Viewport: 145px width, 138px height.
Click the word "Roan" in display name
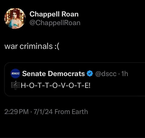coord(70,14)
